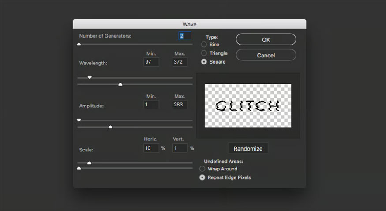
Task: Click the Scale Vert. percent field
Action: [x=180, y=148]
